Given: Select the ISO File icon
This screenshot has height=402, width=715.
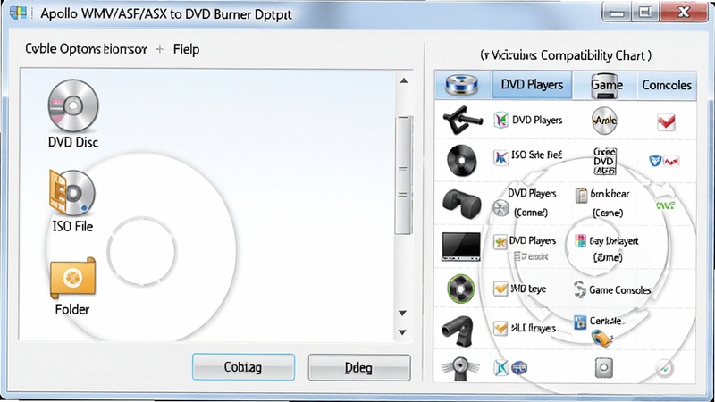Looking at the screenshot, I should tap(72, 193).
